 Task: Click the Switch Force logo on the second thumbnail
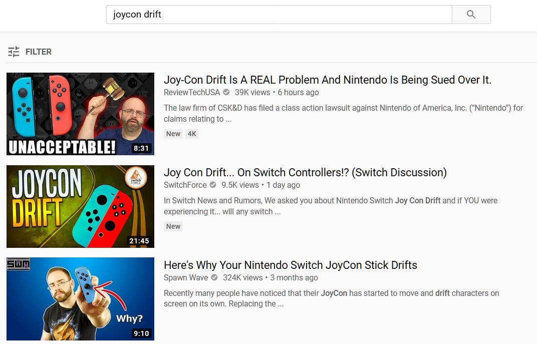pos(136,178)
